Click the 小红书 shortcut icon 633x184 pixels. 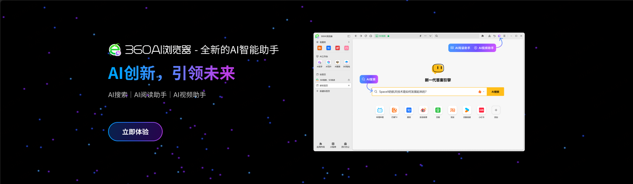(481, 110)
